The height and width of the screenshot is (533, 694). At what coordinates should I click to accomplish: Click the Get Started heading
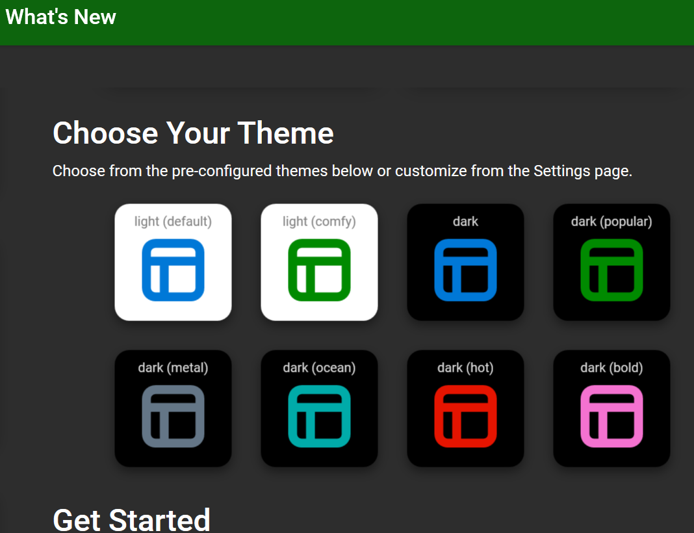132,519
